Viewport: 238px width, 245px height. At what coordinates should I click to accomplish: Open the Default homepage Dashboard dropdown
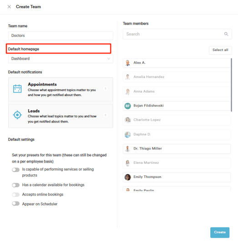(61, 59)
